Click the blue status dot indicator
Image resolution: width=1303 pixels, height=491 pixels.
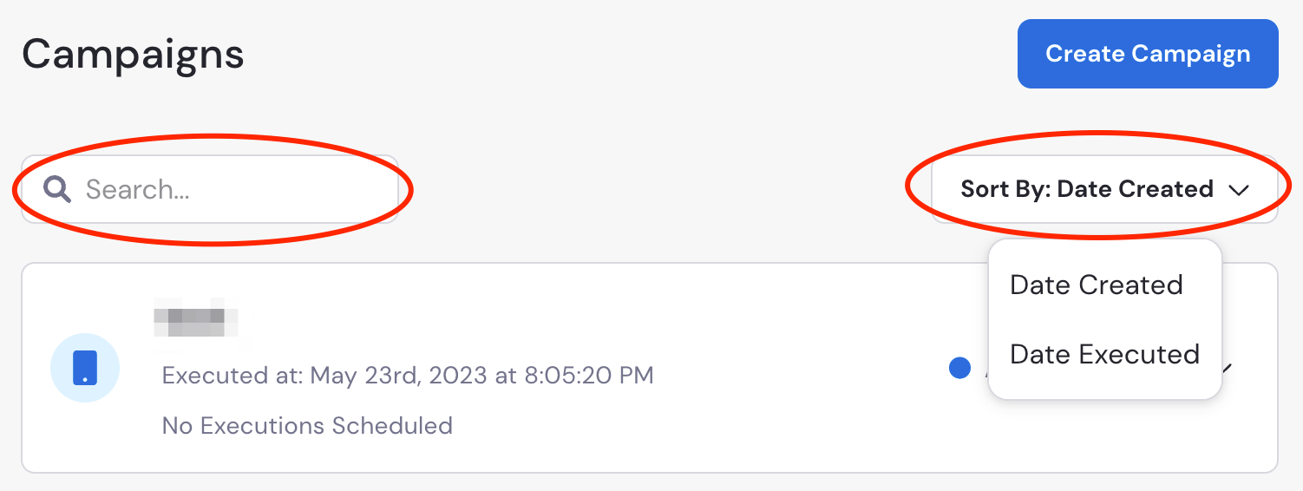[959, 368]
